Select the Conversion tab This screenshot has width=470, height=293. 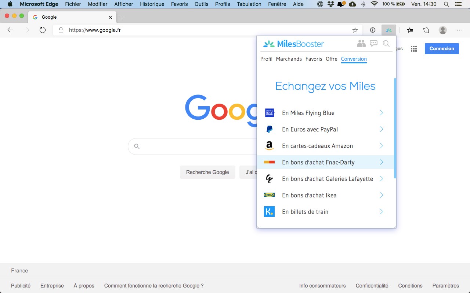tap(354, 59)
